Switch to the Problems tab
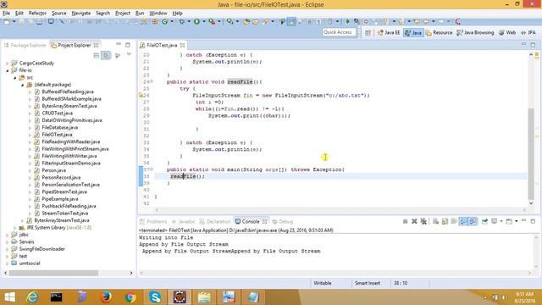 [x=153, y=221]
